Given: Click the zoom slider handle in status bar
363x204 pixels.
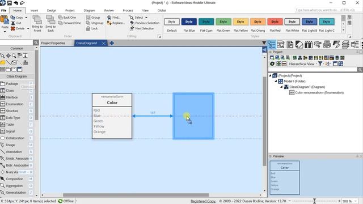Looking at the screenshot, I should [x=314, y=201].
